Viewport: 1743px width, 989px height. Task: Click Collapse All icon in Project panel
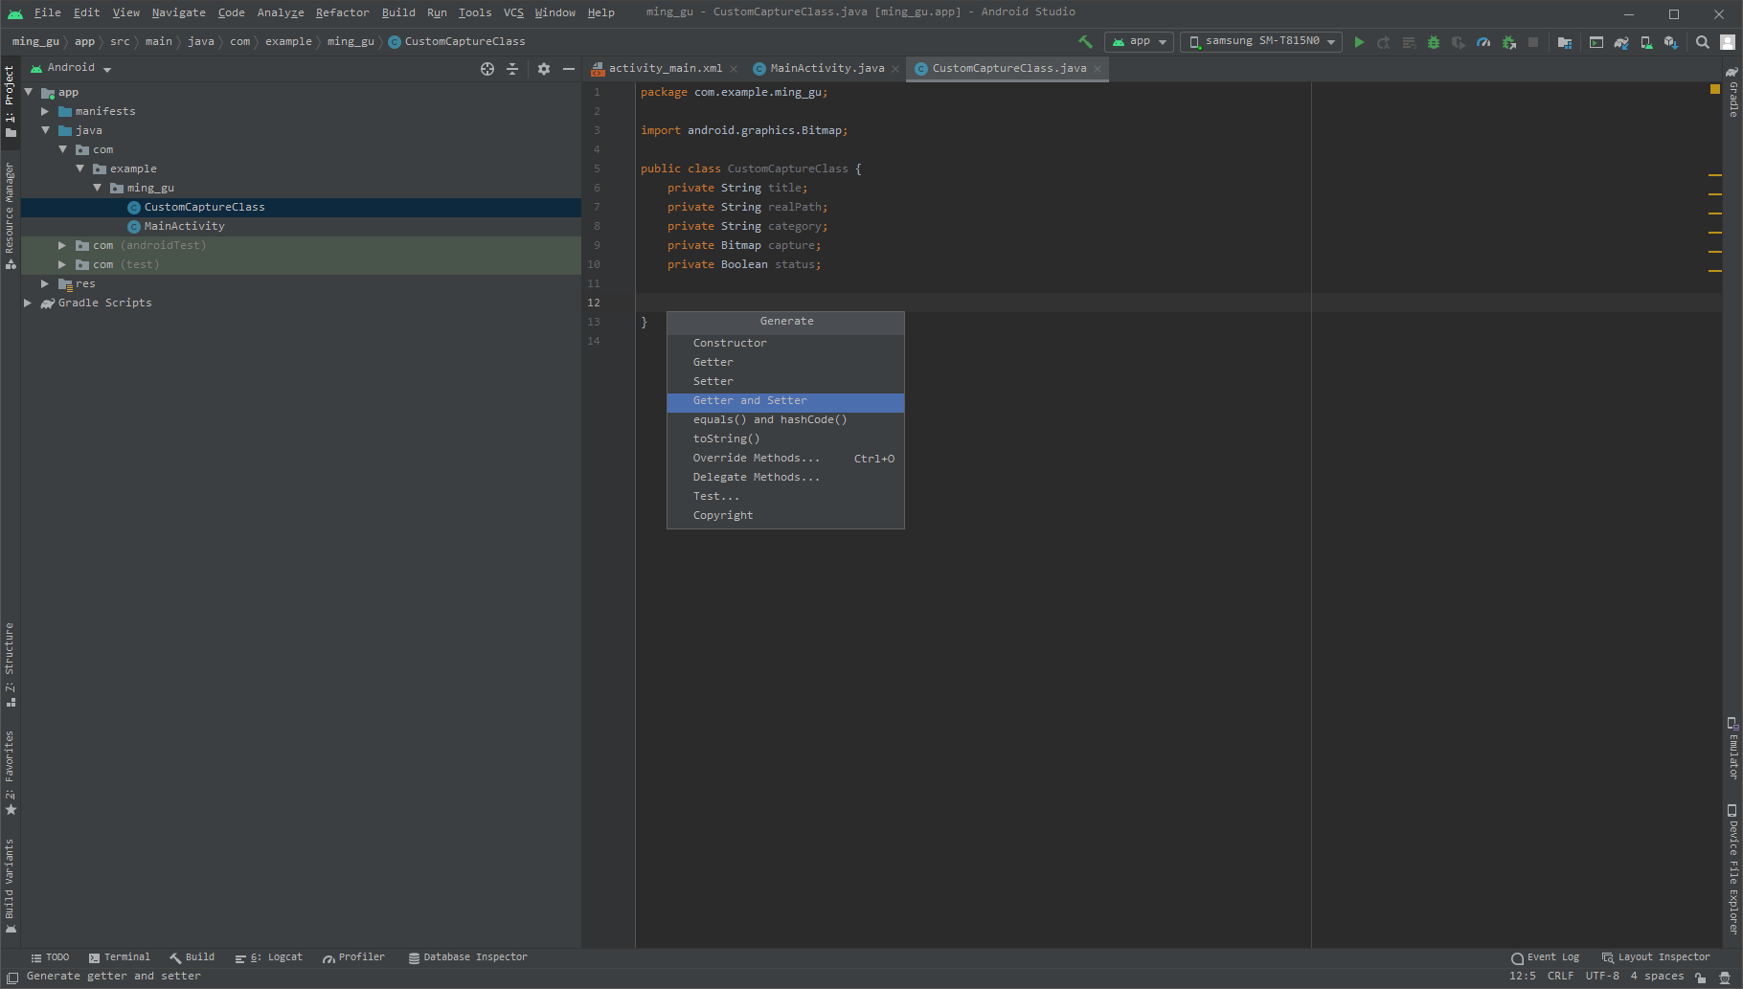(512, 69)
